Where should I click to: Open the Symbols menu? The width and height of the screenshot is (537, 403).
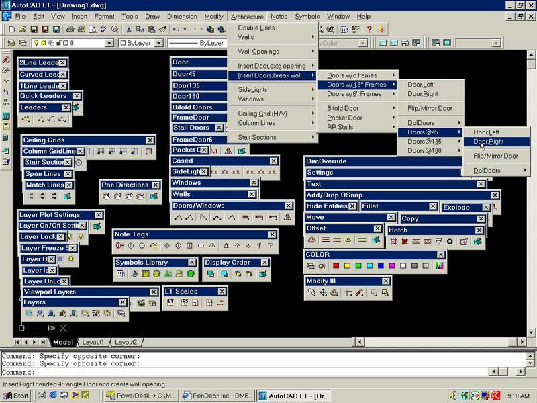(307, 16)
